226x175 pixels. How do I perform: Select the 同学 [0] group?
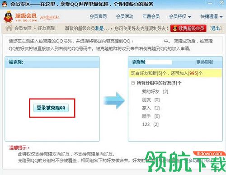151,116
